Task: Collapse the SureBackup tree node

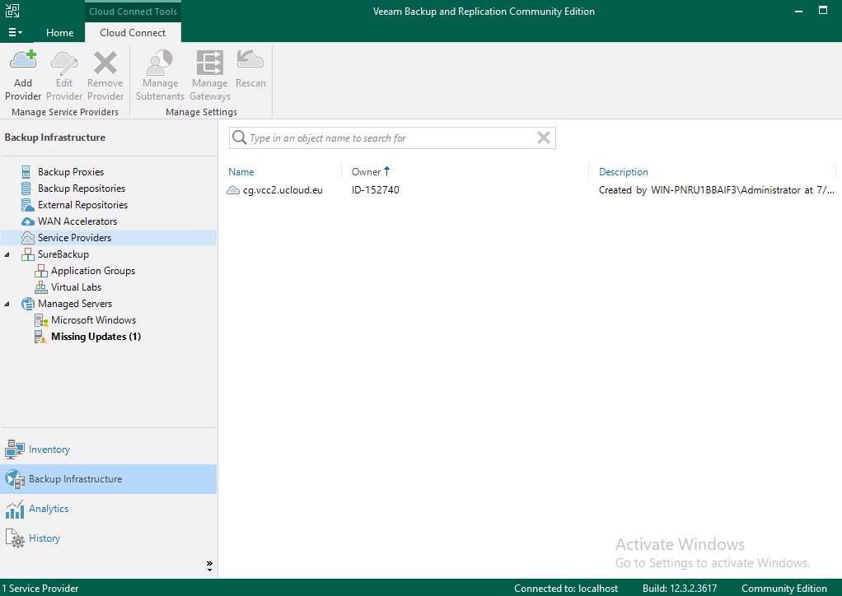Action: pos(7,254)
